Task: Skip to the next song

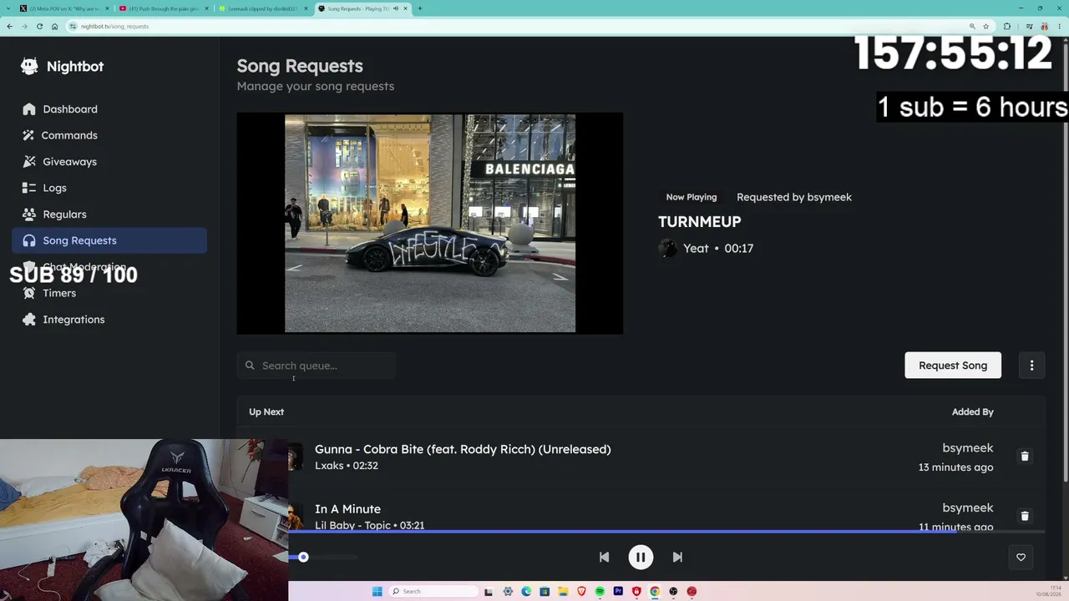Action: click(677, 557)
